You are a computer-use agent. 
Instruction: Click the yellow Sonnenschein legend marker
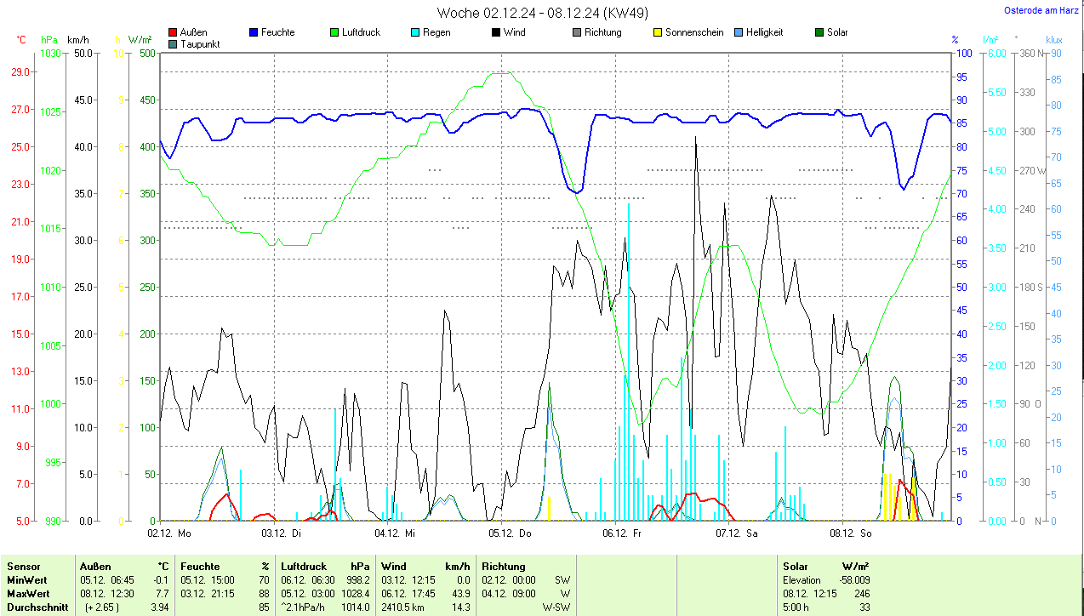coord(658,33)
